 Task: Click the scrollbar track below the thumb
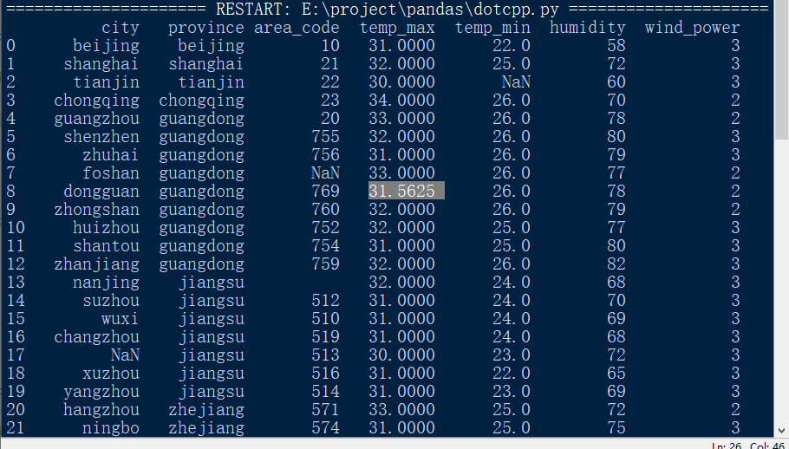(781, 282)
